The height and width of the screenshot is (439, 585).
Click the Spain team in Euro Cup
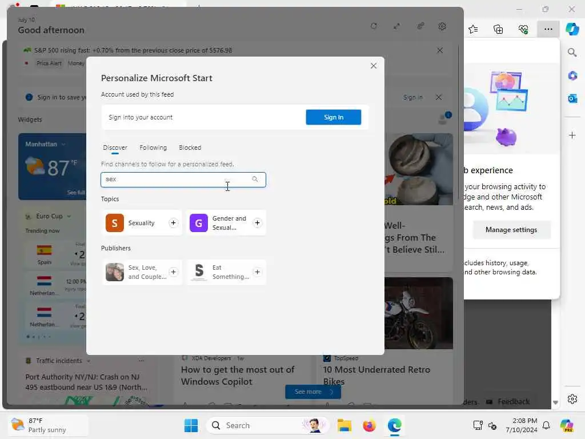pos(45,254)
